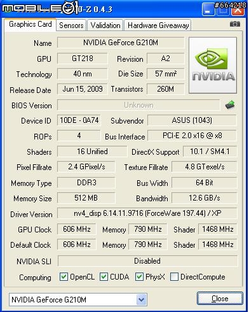
Task: Click the ROPs value 4
Action: coord(79,136)
